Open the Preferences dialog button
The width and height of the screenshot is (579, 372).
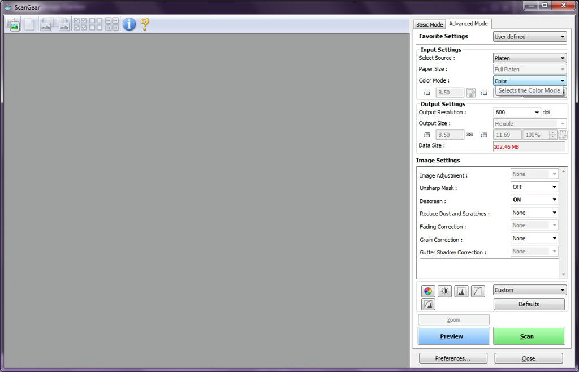[452, 358]
